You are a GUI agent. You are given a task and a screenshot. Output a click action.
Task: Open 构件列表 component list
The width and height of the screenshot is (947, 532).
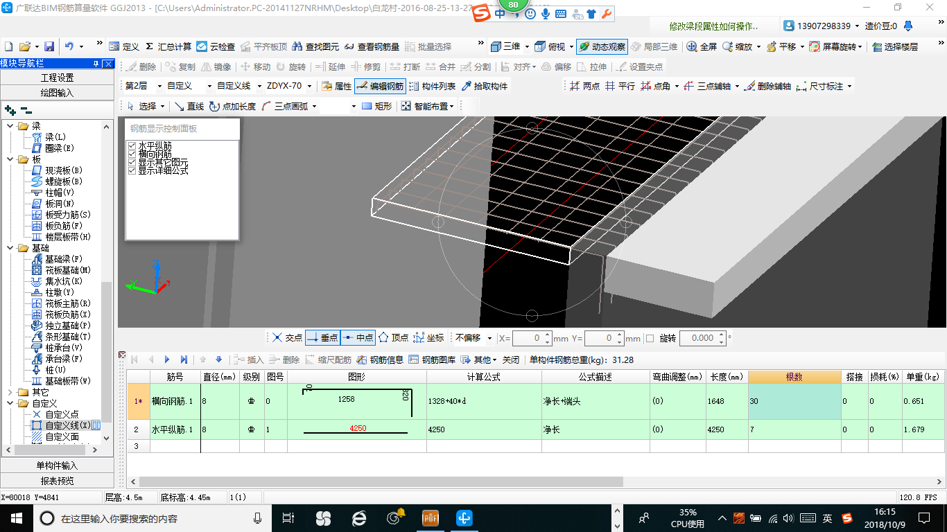433,86
